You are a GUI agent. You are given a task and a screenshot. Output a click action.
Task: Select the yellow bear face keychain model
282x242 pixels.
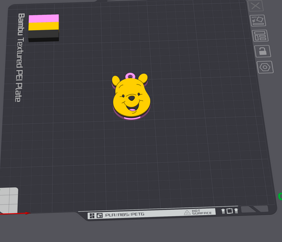(131, 96)
